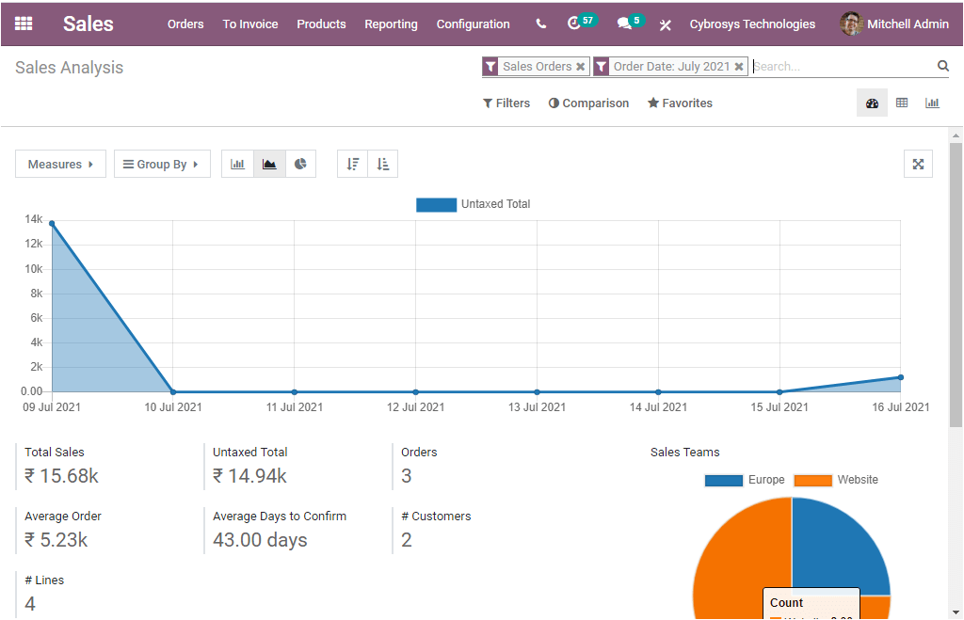Click the Sales Analysis heading
The width and height of the screenshot is (964, 620).
click(x=69, y=68)
